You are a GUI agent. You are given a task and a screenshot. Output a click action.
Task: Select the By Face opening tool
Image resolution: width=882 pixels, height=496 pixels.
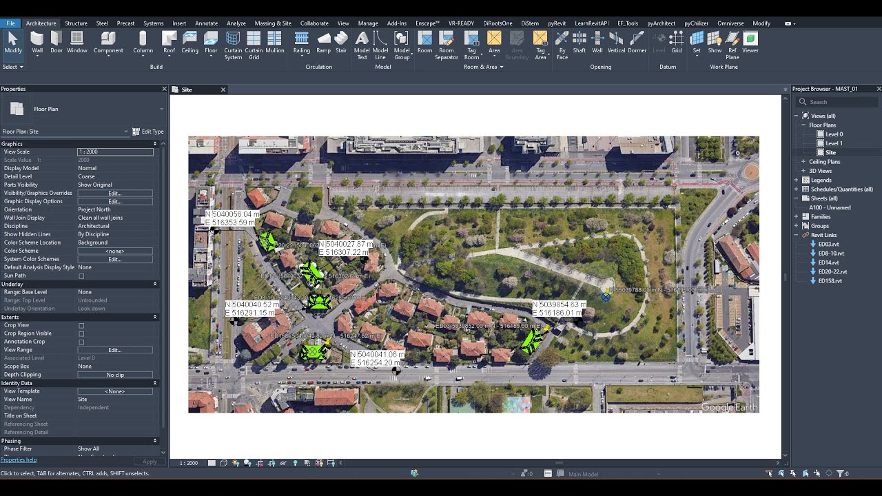562,45
